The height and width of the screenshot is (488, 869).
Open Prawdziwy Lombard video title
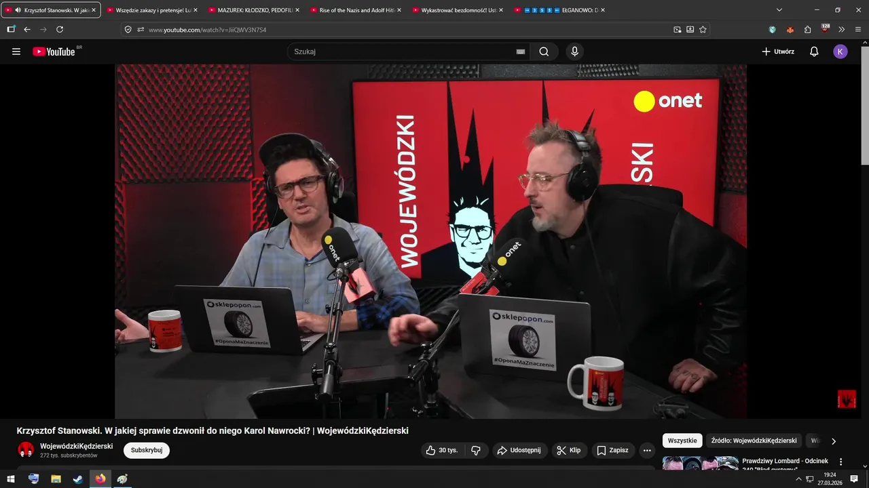pos(785,465)
